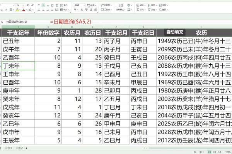This screenshot has width=232, height=154.
Task: Click the distributed alignment icon
Action: pos(57,10)
